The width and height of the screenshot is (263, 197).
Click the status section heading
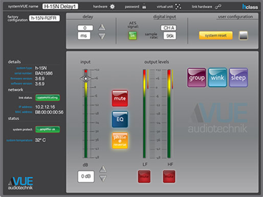(x=13, y=118)
